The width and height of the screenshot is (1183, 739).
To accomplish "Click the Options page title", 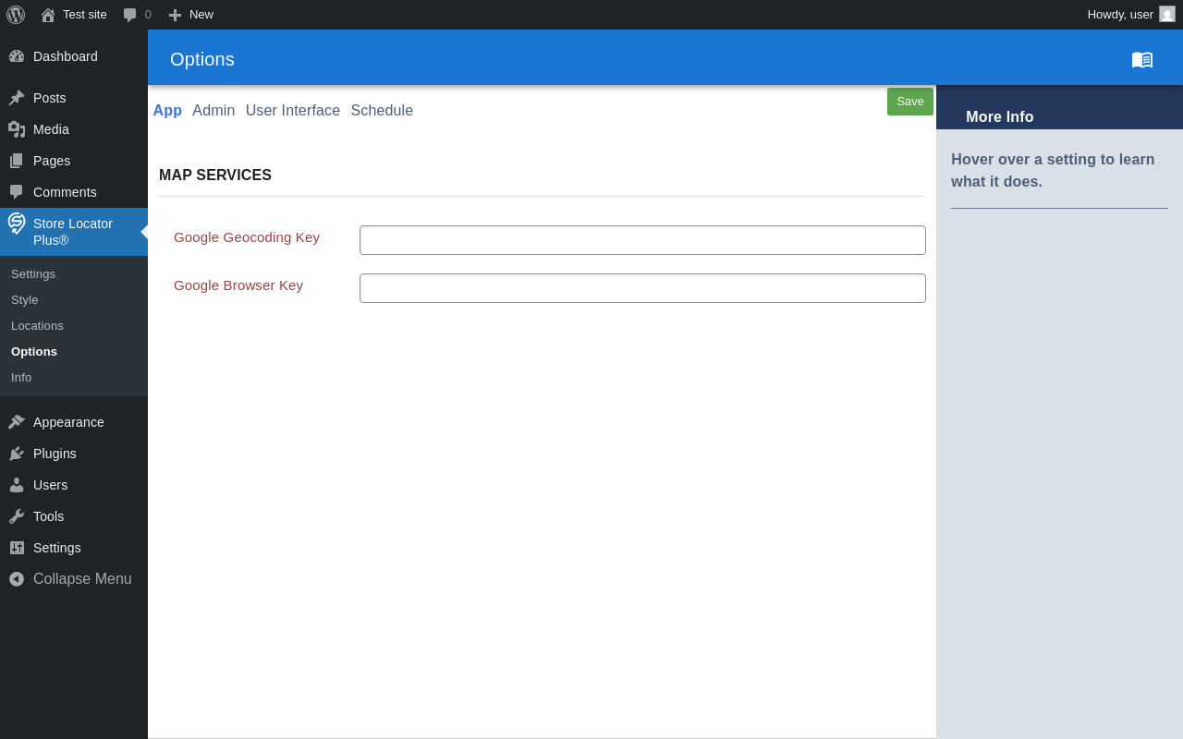I will coord(202,59).
